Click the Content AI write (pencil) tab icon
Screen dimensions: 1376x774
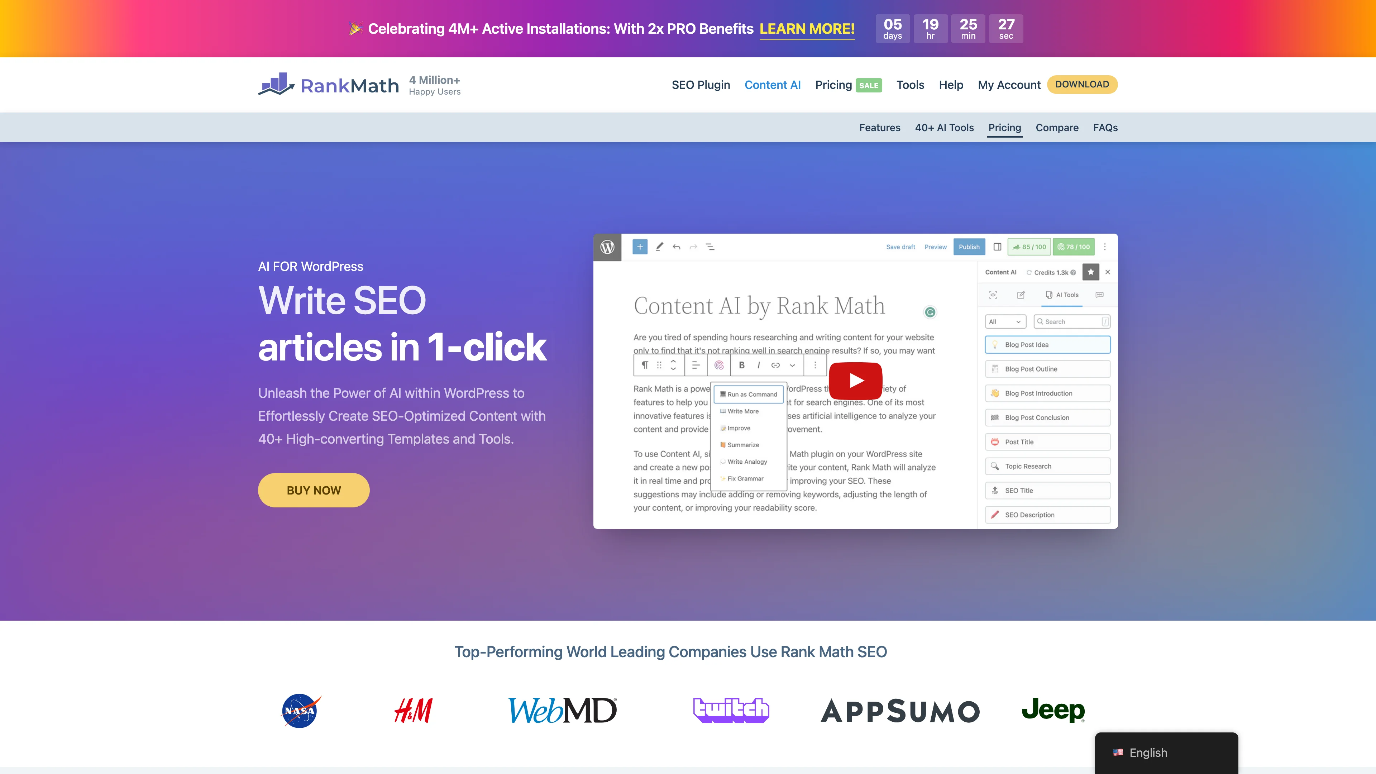[1021, 295]
